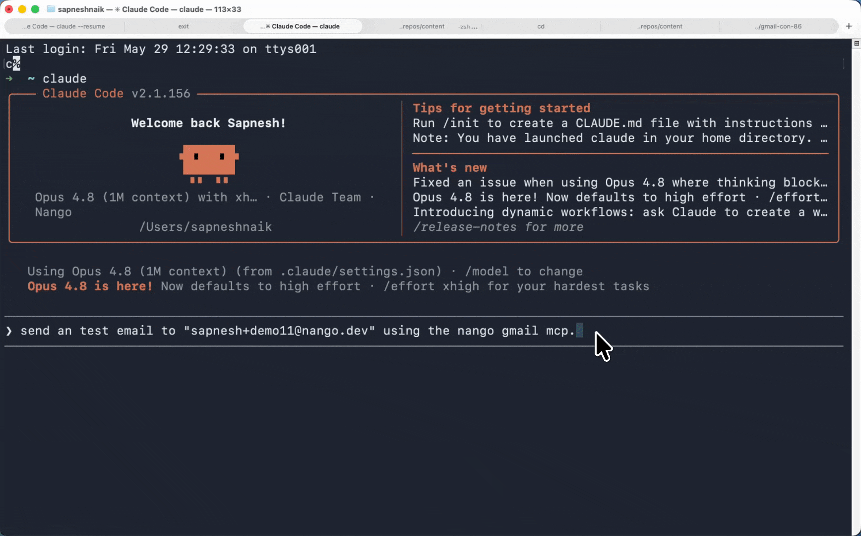Click the 'Claude Team' plan label
The height and width of the screenshot is (536, 861).
click(320, 197)
